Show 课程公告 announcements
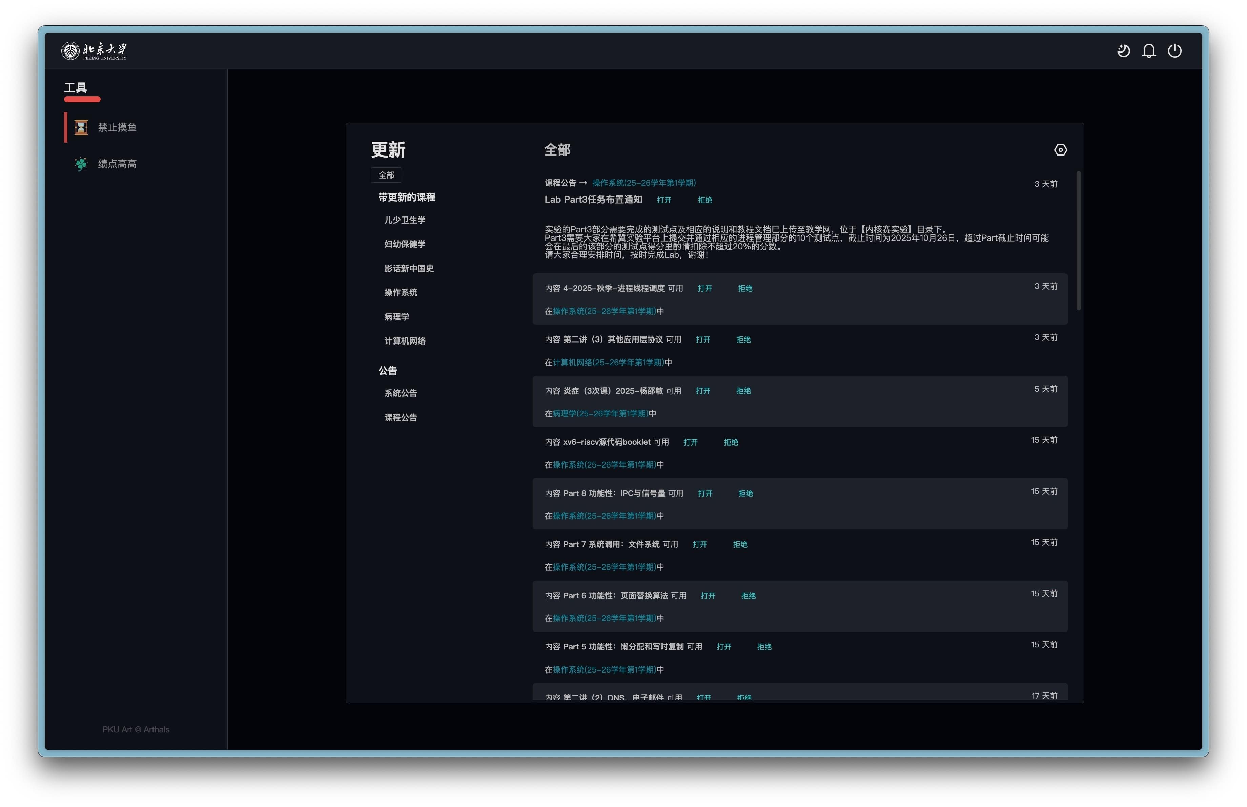 tap(400, 417)
